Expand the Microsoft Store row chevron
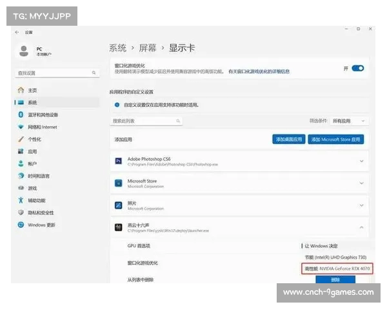 point(362,183)
